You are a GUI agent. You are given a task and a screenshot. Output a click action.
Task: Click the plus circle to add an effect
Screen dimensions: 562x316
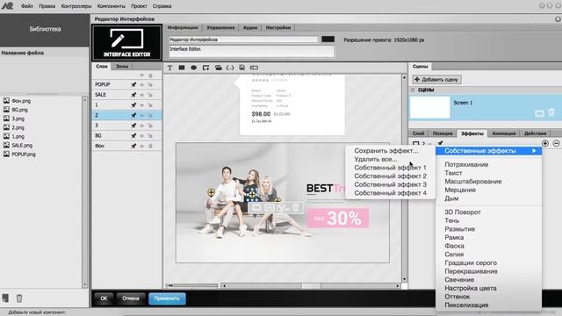[545, 143]
